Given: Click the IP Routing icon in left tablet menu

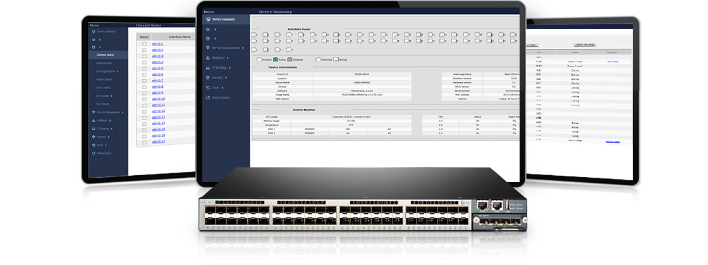Looking at the screenshot, I should click(94, 128).
